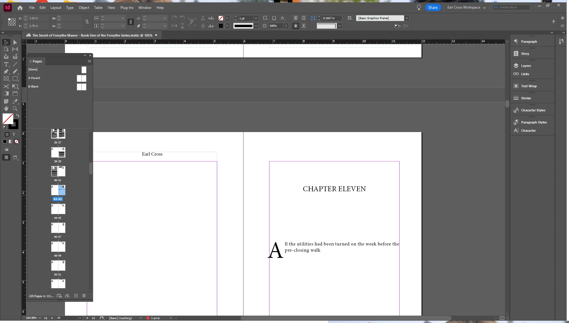Screen dimensions: 569x323
Task: Click the Fill color swatch
Action: (7, 118)
